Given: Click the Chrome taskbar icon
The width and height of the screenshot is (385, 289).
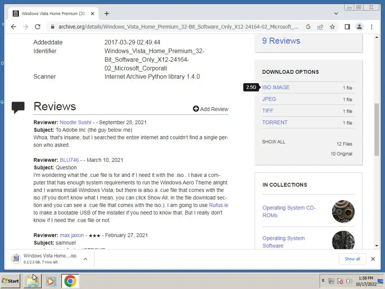Looking at the screenshot, I should pos(70,281).
